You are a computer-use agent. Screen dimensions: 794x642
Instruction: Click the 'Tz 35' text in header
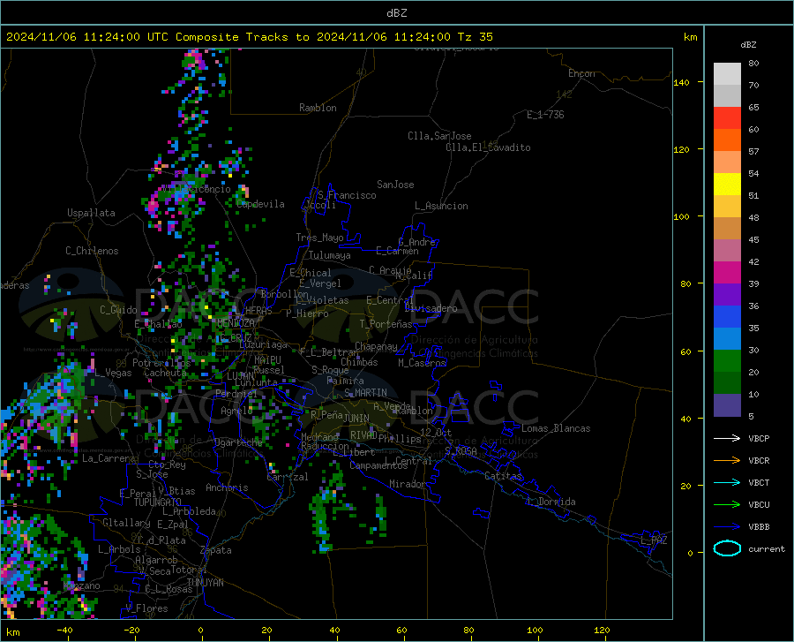coord(475,37)
